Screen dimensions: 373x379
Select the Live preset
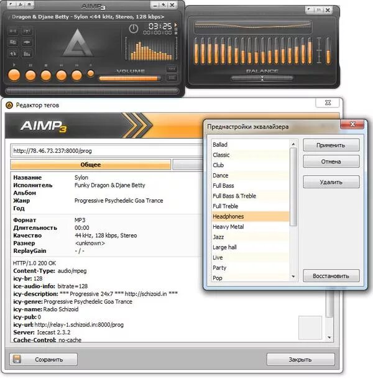(x=251, y=257)
